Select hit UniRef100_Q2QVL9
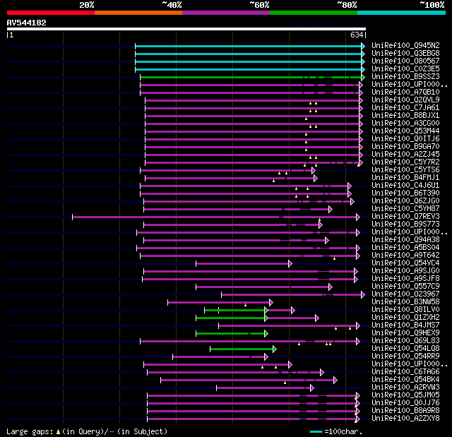 [405, 100]
